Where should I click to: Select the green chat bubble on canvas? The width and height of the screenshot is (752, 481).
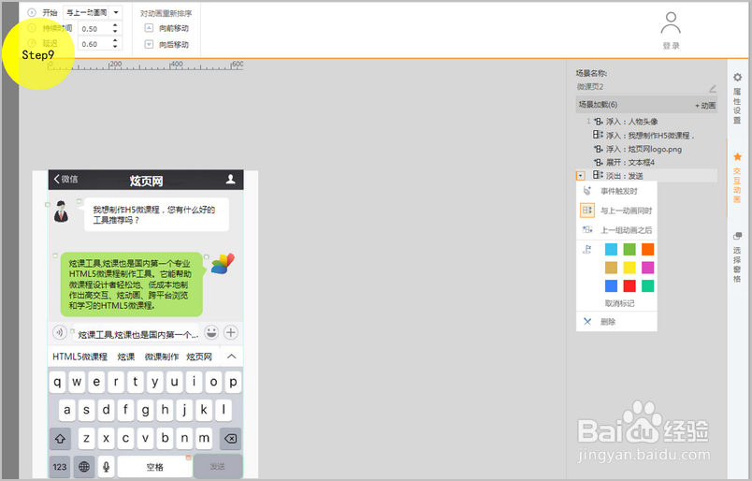pyautogui.click(x=132, y=284)
